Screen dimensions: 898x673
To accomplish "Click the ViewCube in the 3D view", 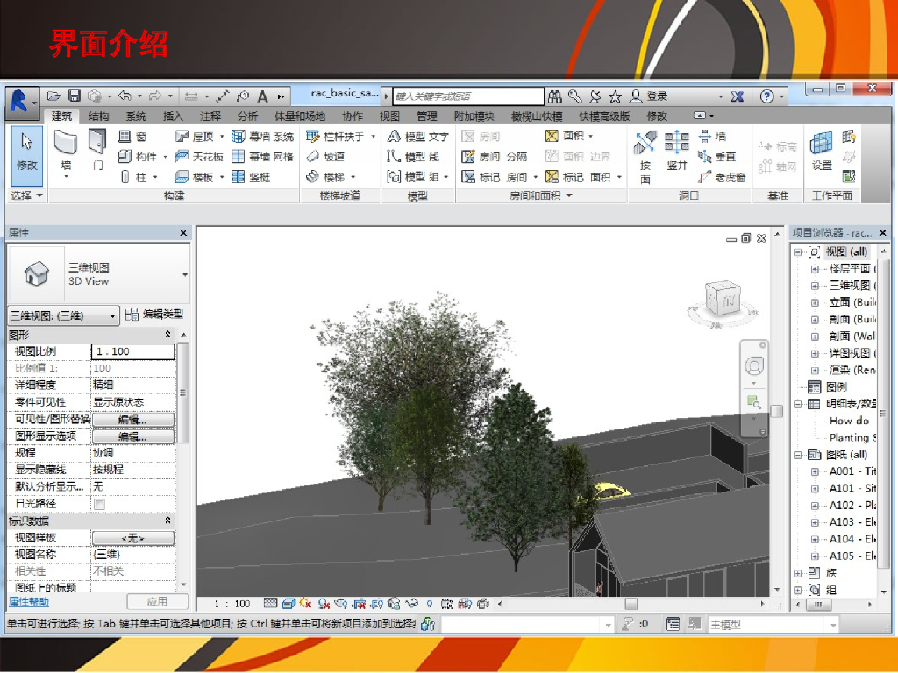I will pos(725,299).
